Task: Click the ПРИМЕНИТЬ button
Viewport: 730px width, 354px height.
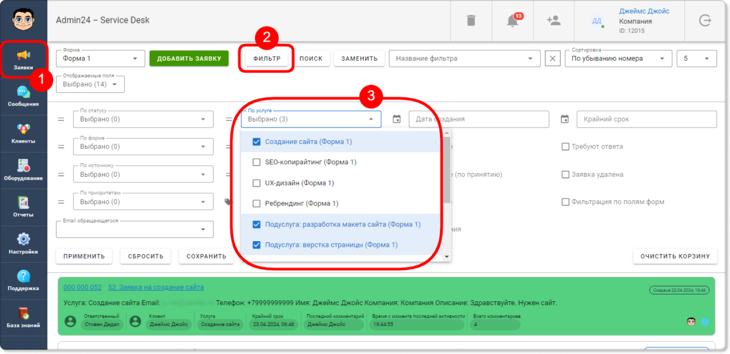Action: pyautogui.click(x=84, y=256)
